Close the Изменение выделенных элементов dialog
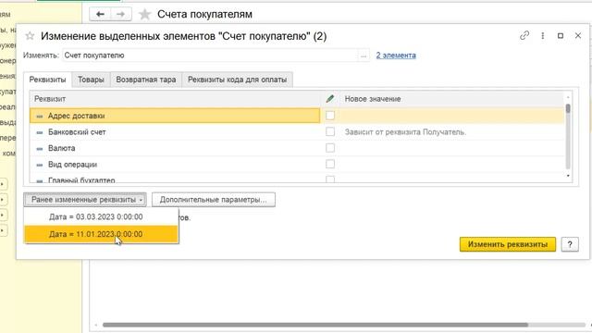Image resolution: width=592 pixels, height=333 pixels. pos(577,35)
